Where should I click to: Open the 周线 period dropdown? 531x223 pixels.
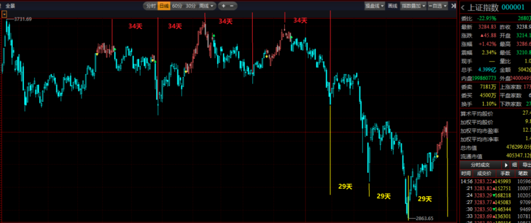(206, 6)
